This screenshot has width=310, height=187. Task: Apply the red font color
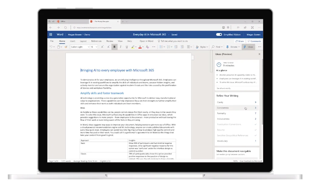click(x=140, y=47)
